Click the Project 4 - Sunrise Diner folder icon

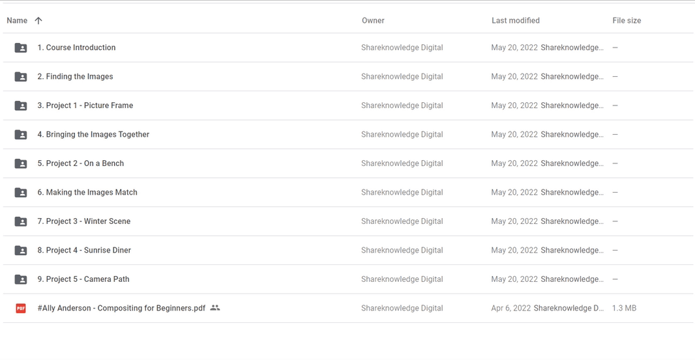point(21,251)
